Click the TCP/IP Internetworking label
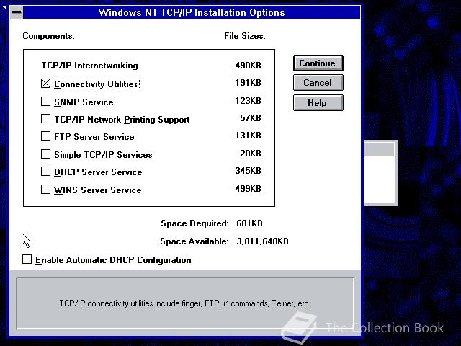461x346 pixels. (89, 66)
